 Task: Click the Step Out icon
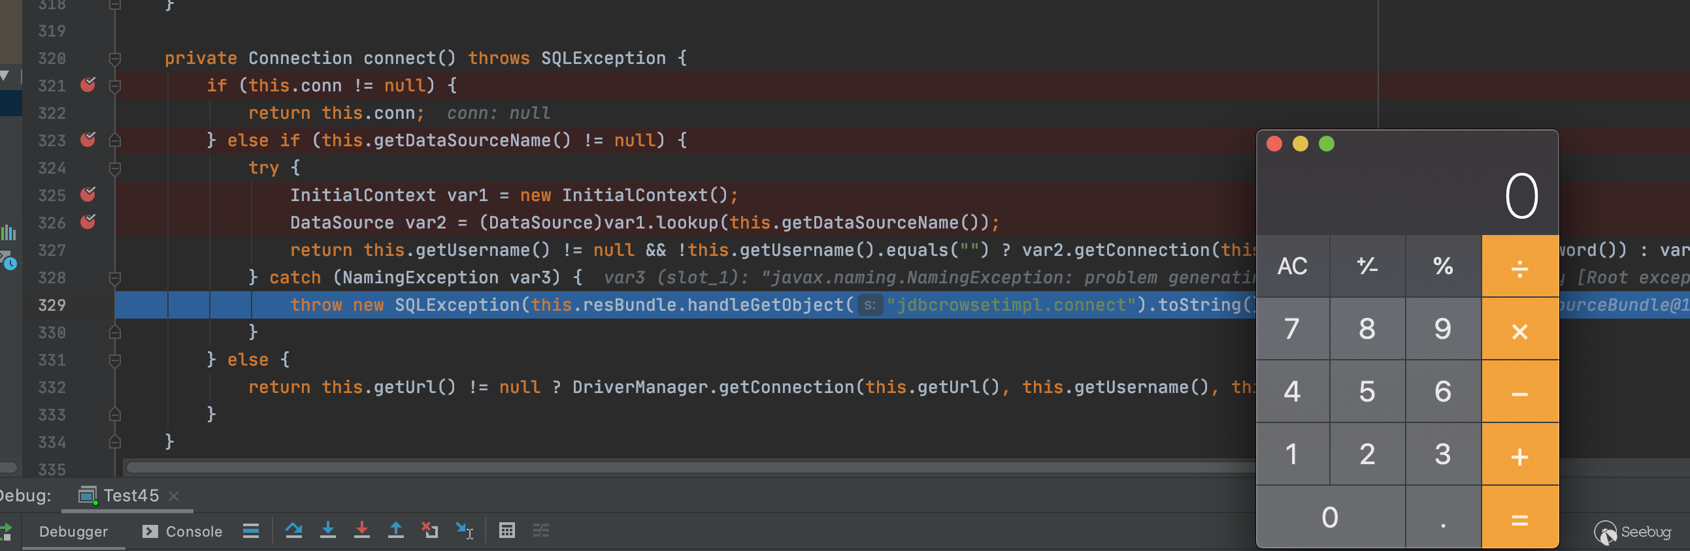pos(395,530)
